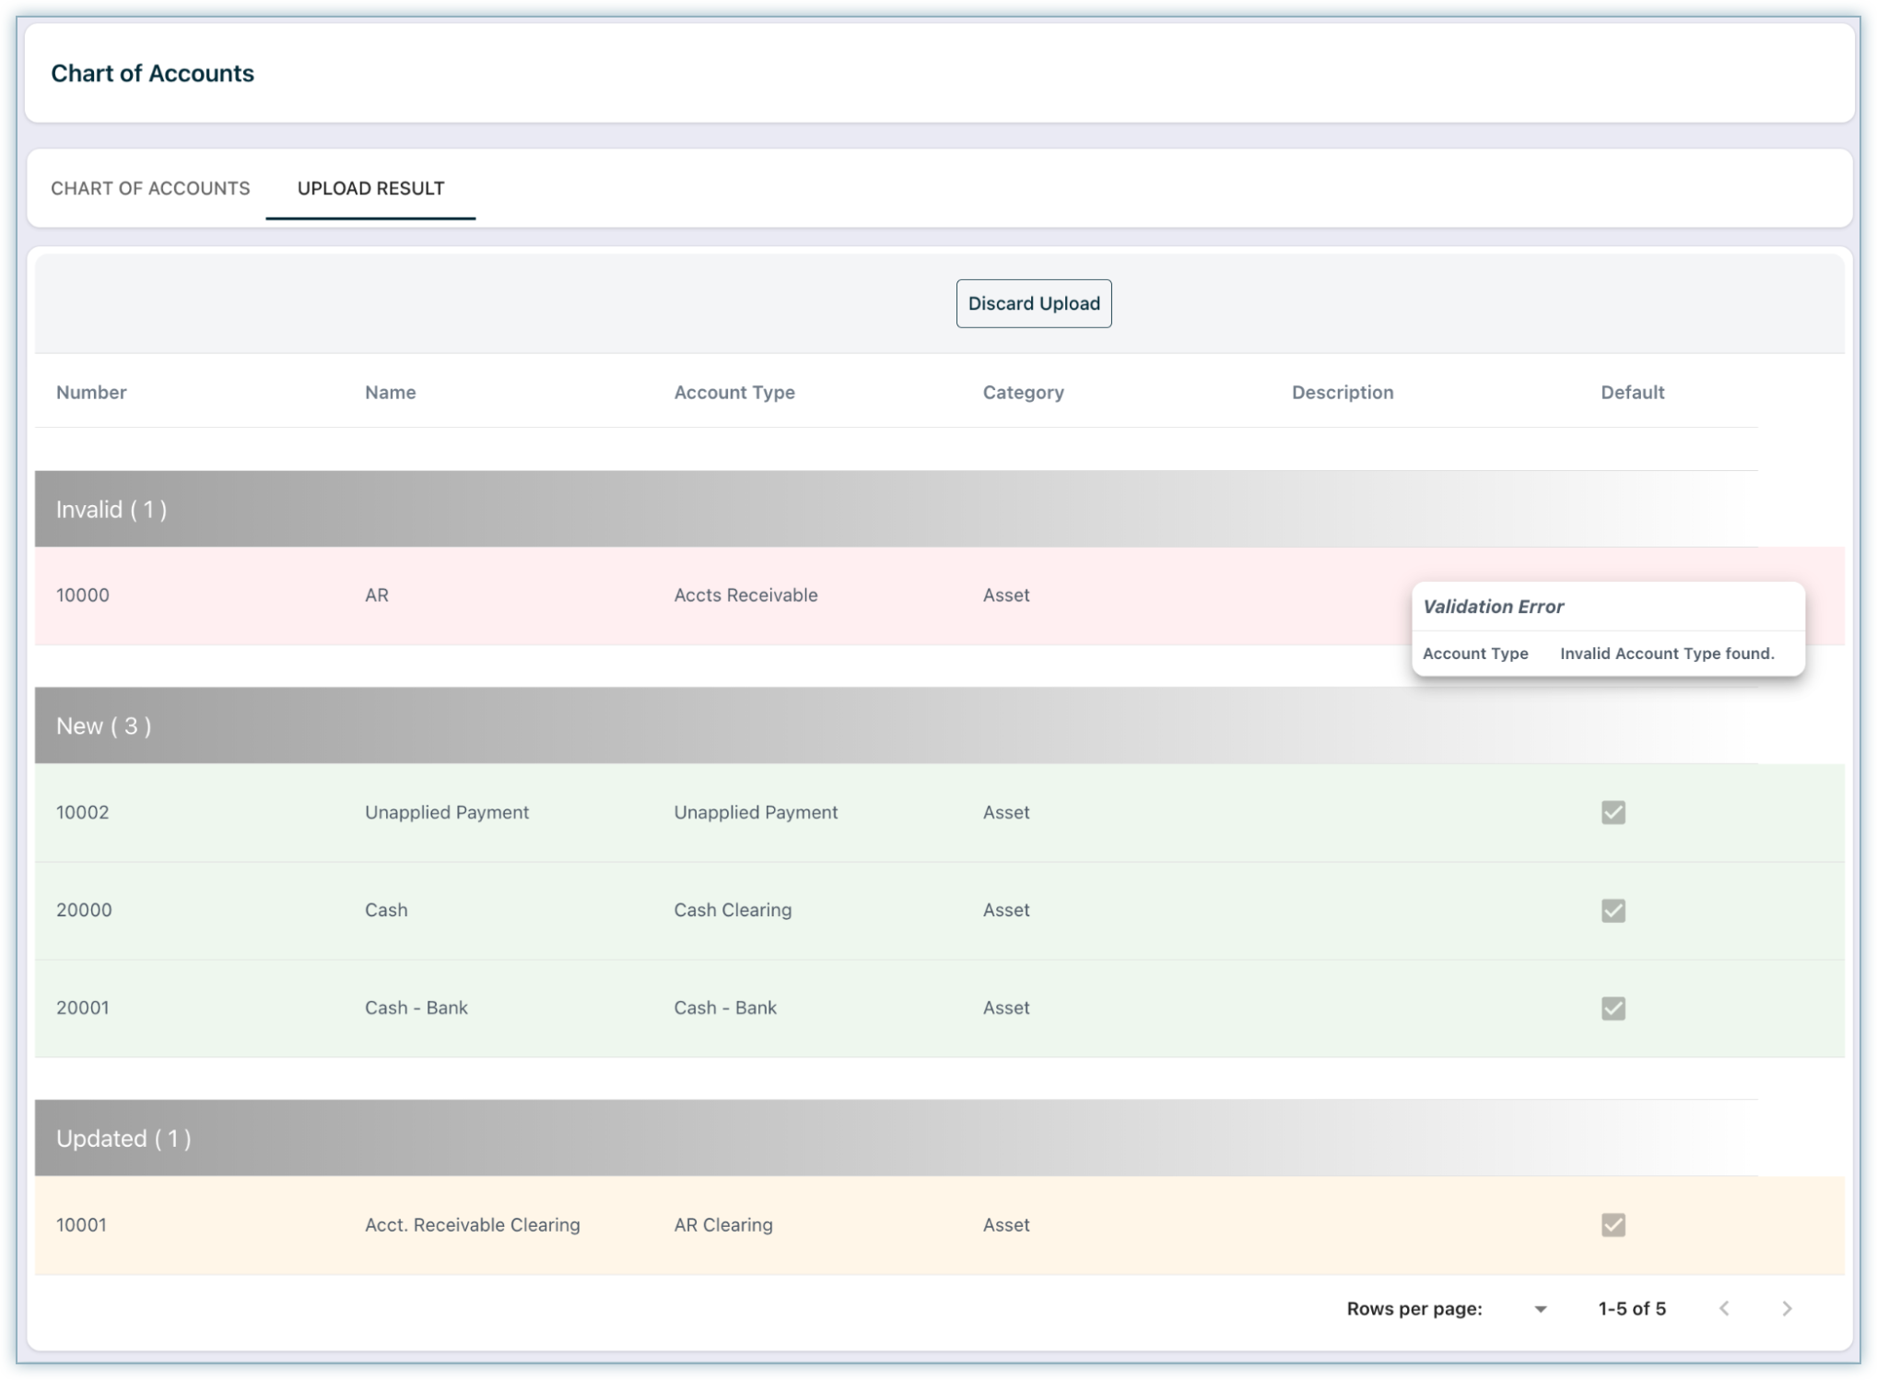Screen dimensions: 1877x1380
Task: Select the Upload Result tab
Action: point(370,188)
